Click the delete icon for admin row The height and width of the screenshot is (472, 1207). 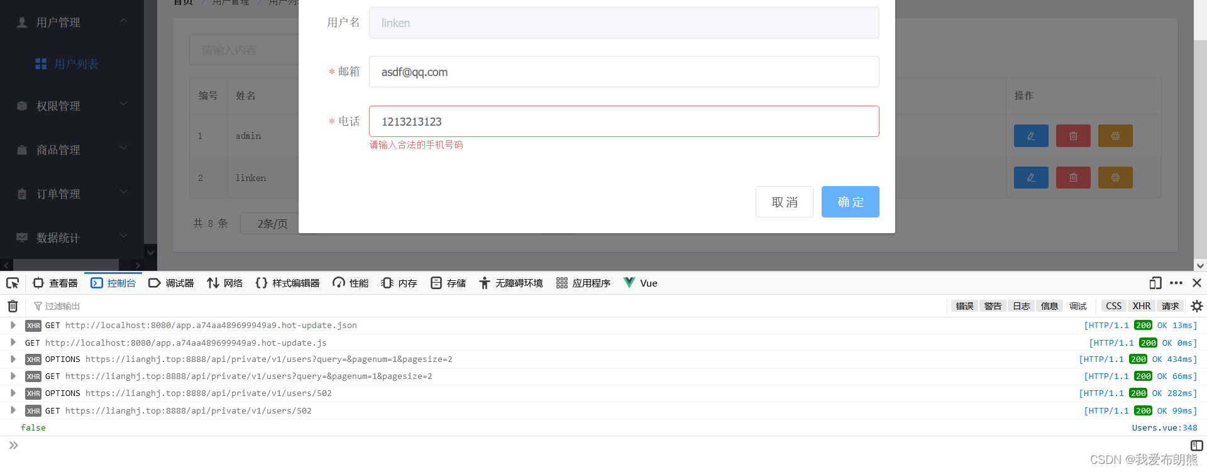coord(1073,136)
